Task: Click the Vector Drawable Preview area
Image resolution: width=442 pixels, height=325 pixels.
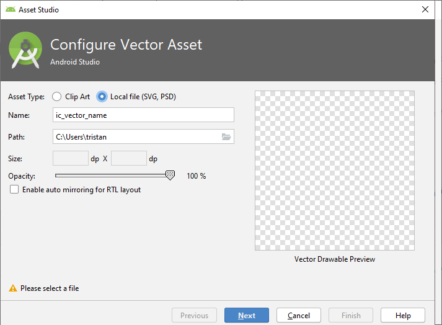Action: click(334, 171)
